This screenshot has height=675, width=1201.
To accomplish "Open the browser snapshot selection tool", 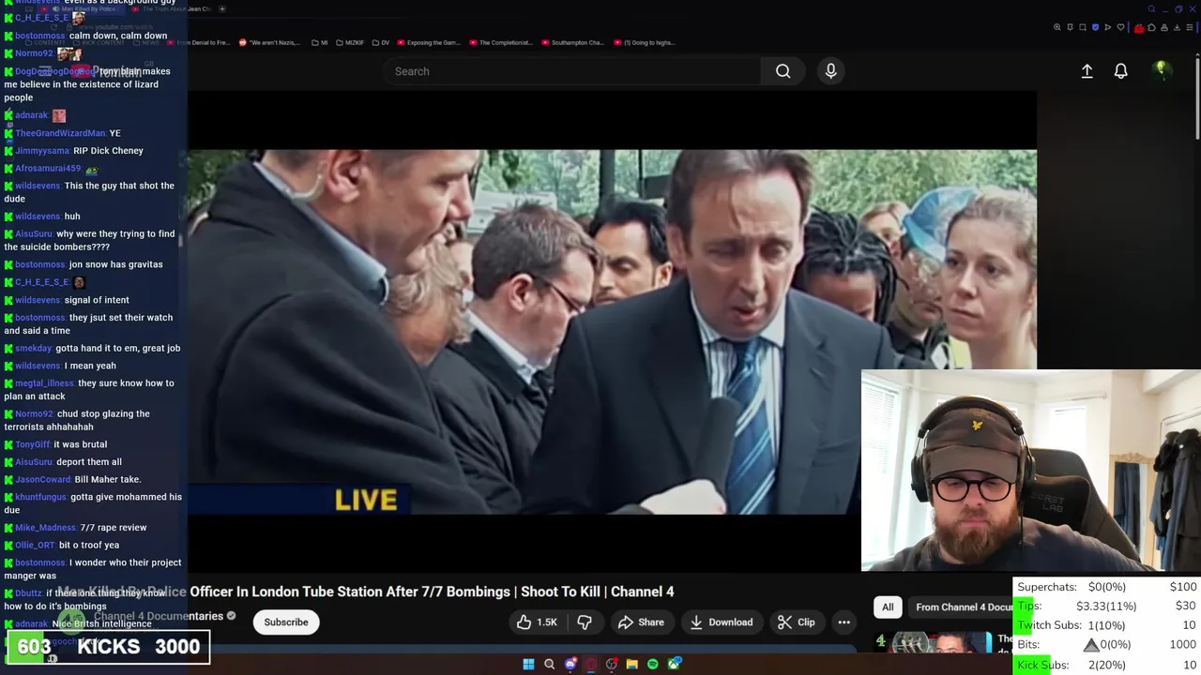I will 1083,27.
